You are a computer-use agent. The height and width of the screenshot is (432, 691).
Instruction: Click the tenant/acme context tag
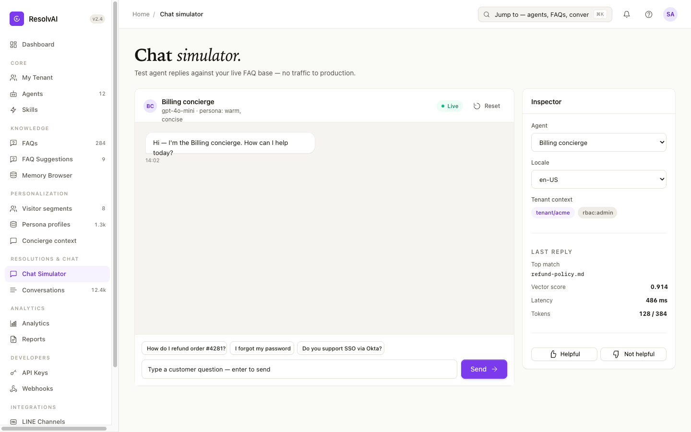pos(553,213)
